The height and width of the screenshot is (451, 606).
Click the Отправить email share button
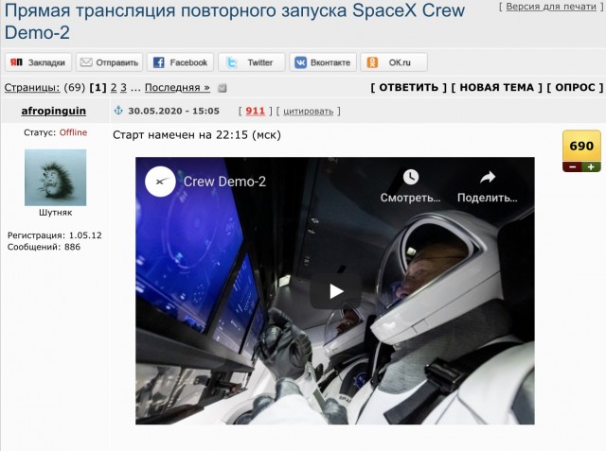click(x=110, y=62)
